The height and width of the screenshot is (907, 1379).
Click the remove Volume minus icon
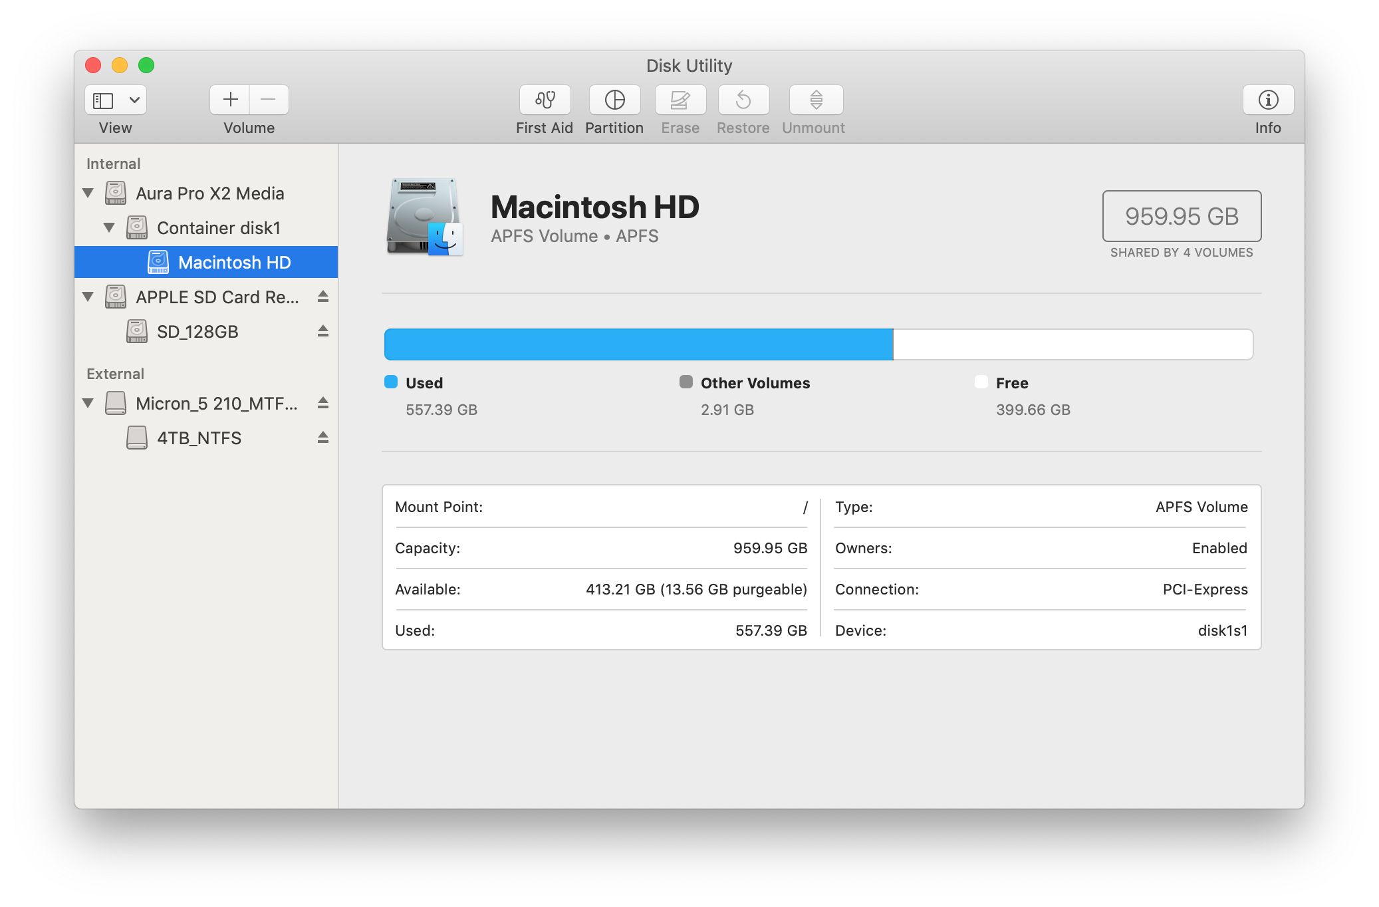(x=269, y=100)
